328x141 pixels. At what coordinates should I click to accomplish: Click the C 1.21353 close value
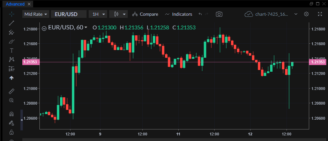click(184, 28)
